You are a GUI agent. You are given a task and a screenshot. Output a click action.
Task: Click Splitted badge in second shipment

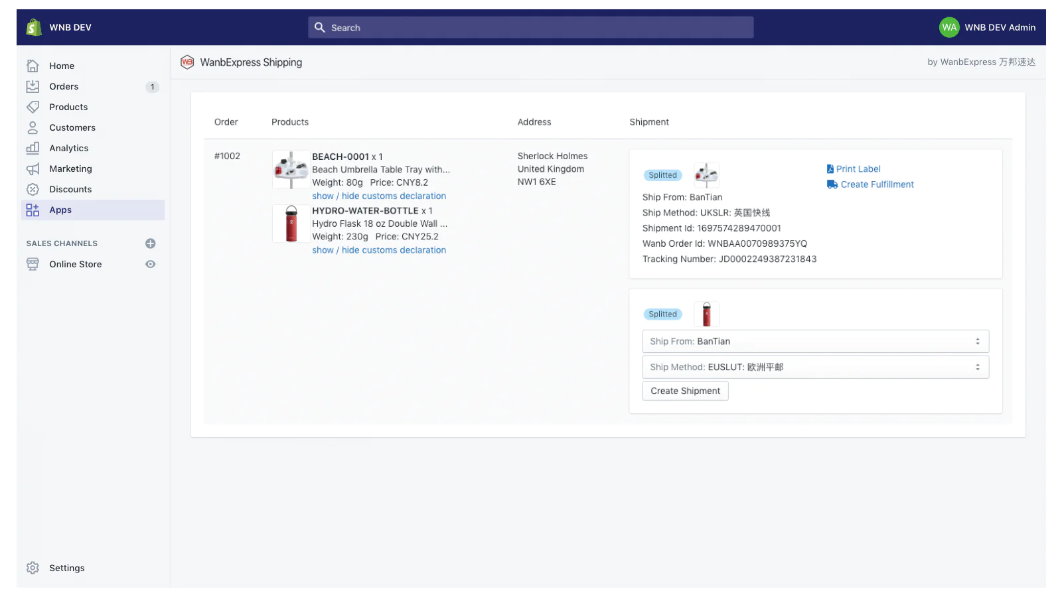click(x=662, y=314)
